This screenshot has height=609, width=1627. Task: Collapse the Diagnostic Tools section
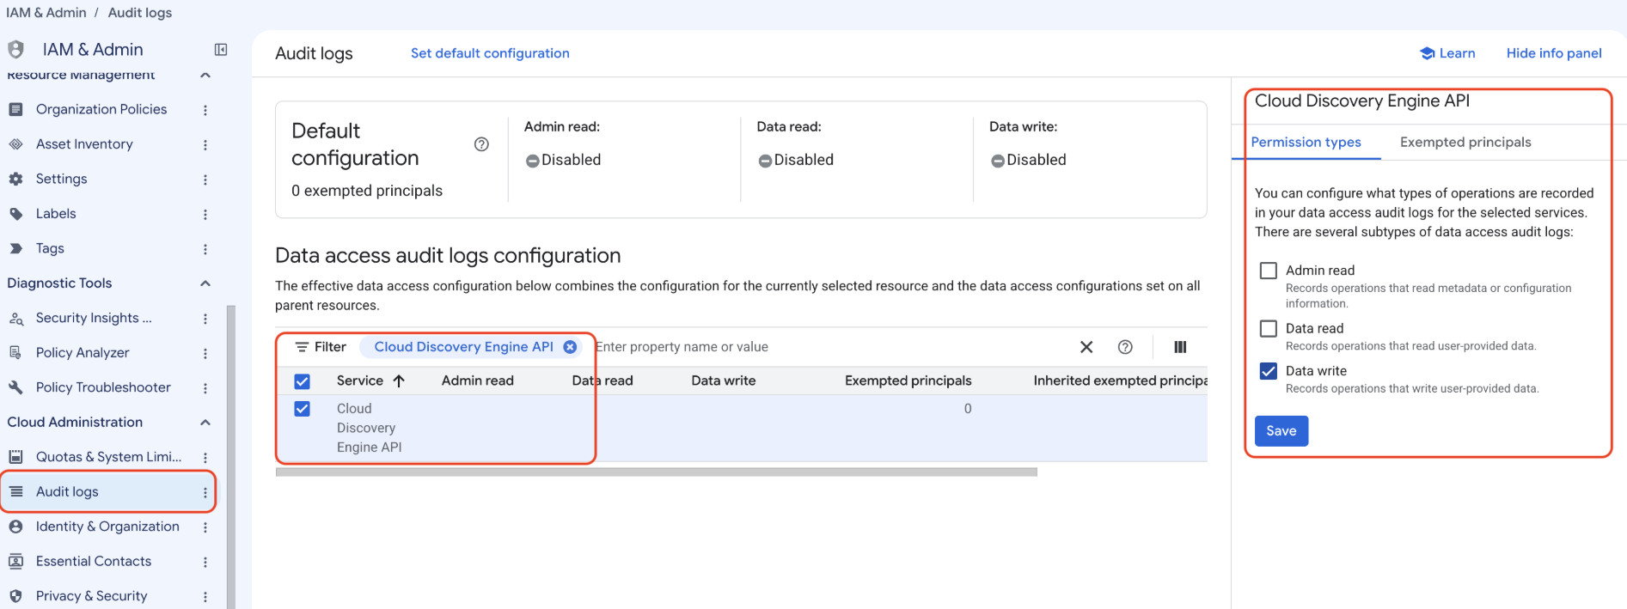pos(205,283)
